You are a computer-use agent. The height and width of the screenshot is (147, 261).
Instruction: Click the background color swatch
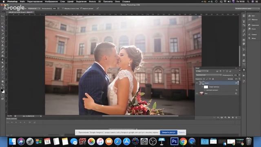[x=4, y=92]
